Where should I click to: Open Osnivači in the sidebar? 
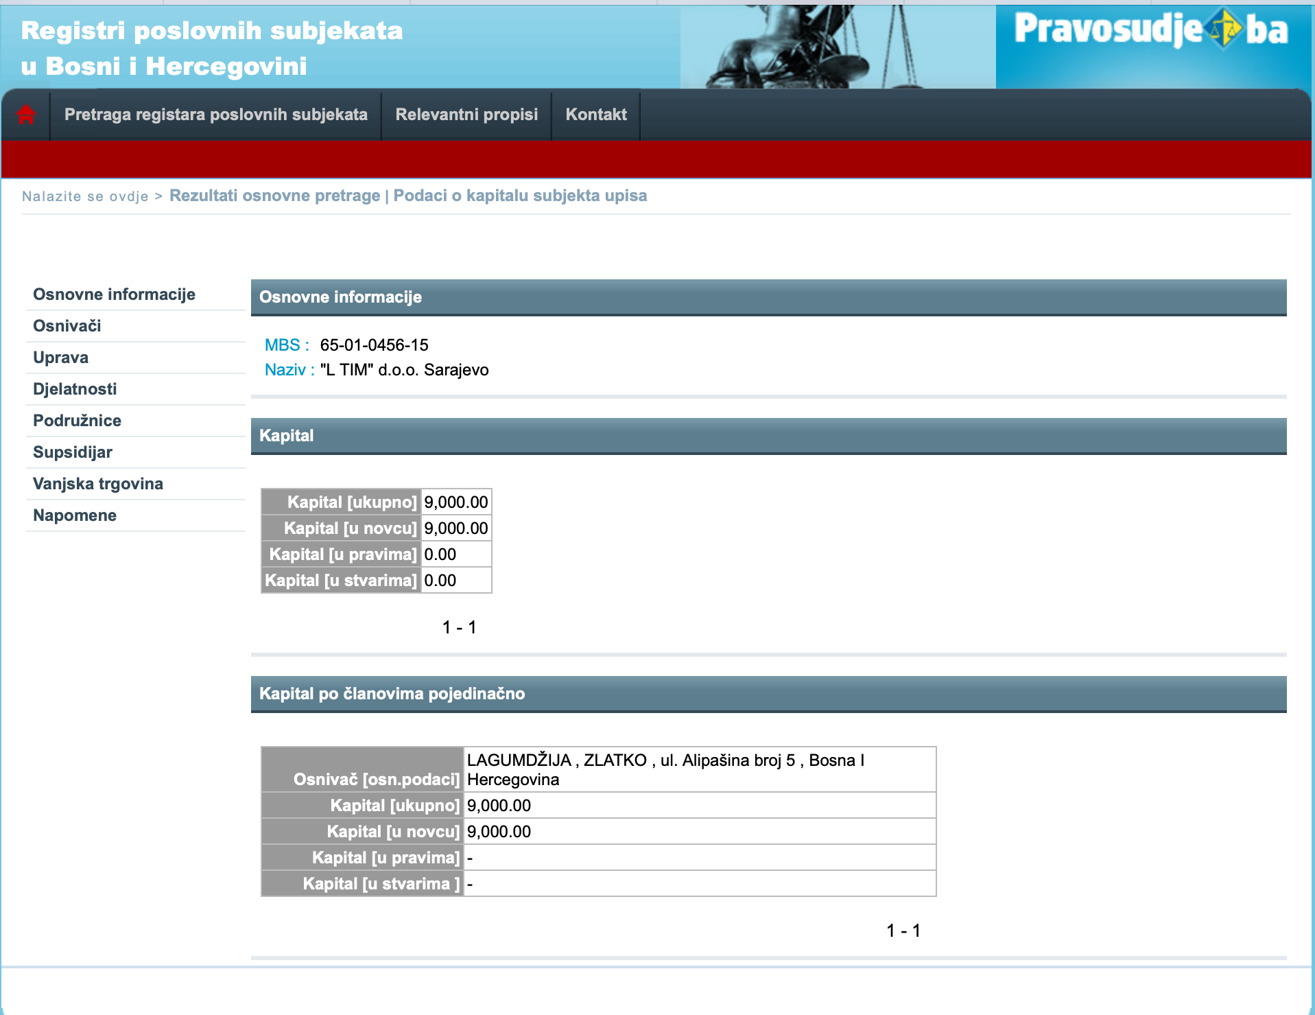[x=67, y=326]
